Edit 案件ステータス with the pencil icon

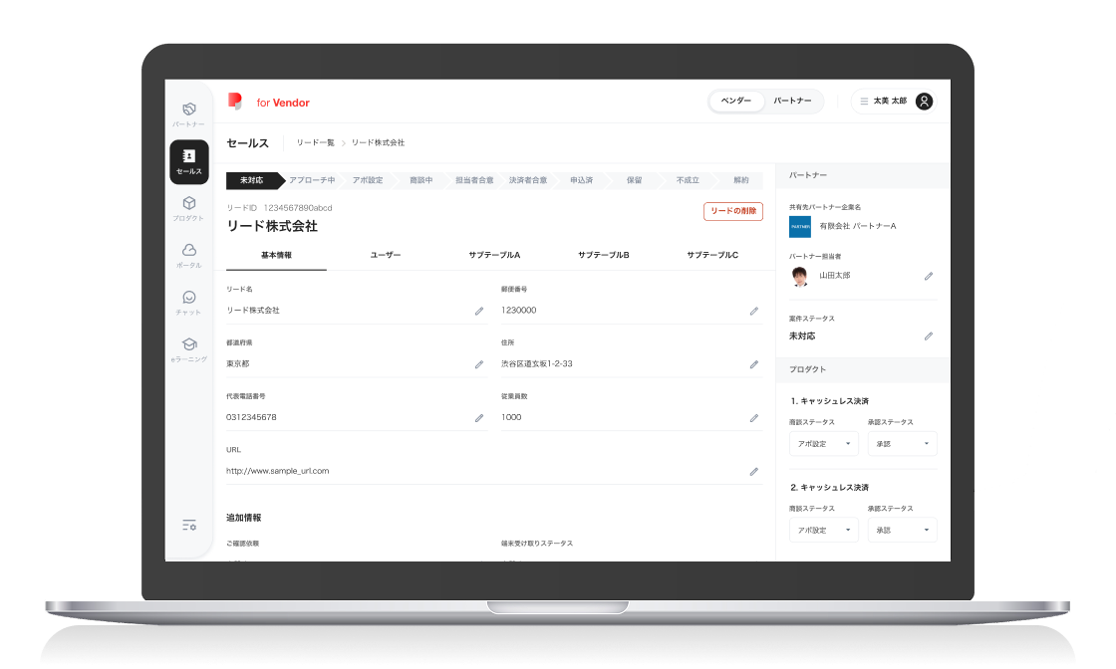tap(930, 335)
